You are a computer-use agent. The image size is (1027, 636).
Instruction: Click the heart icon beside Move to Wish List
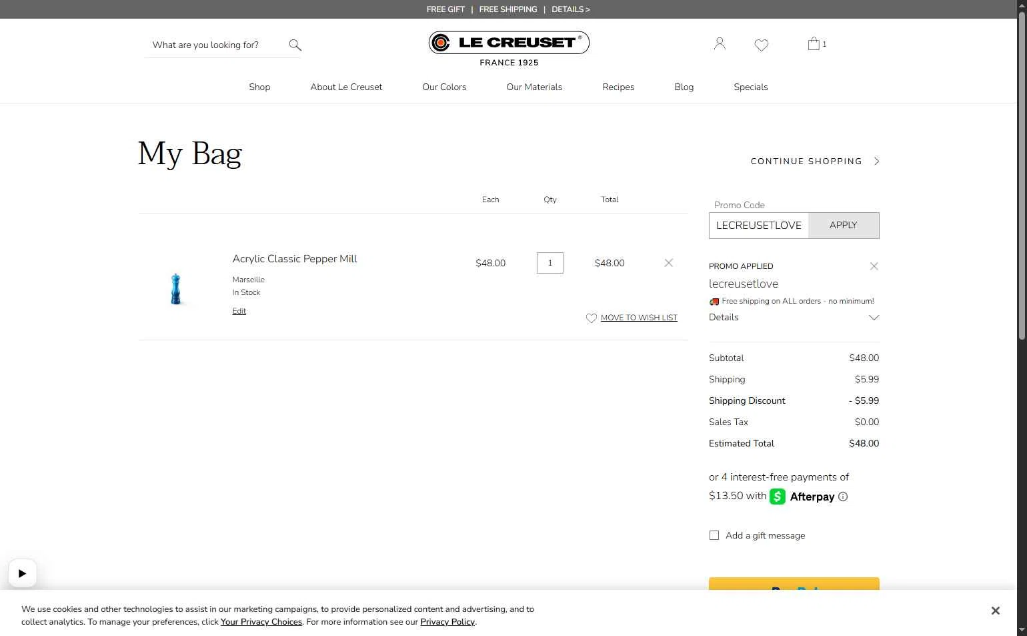click(x=591, y=318)
